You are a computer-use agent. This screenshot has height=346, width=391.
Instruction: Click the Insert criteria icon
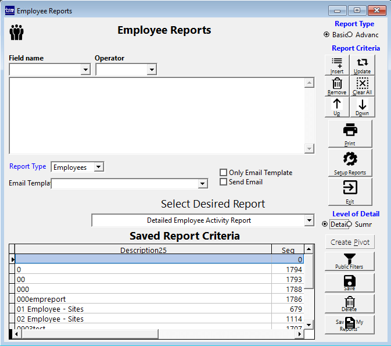337,63
